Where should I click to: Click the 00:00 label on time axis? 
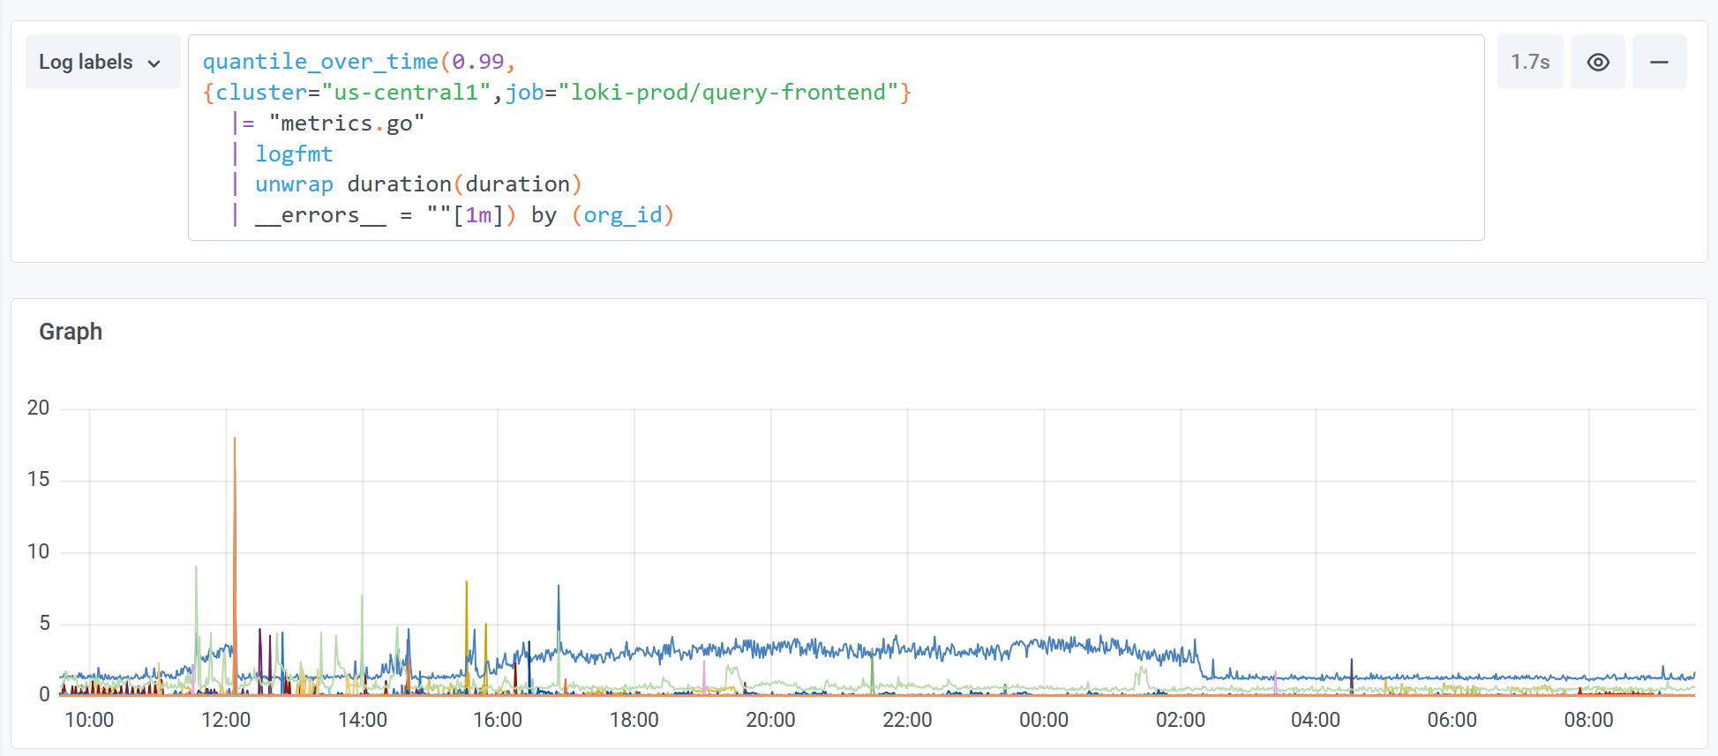pyautogui.click(x=1043, y=720)
